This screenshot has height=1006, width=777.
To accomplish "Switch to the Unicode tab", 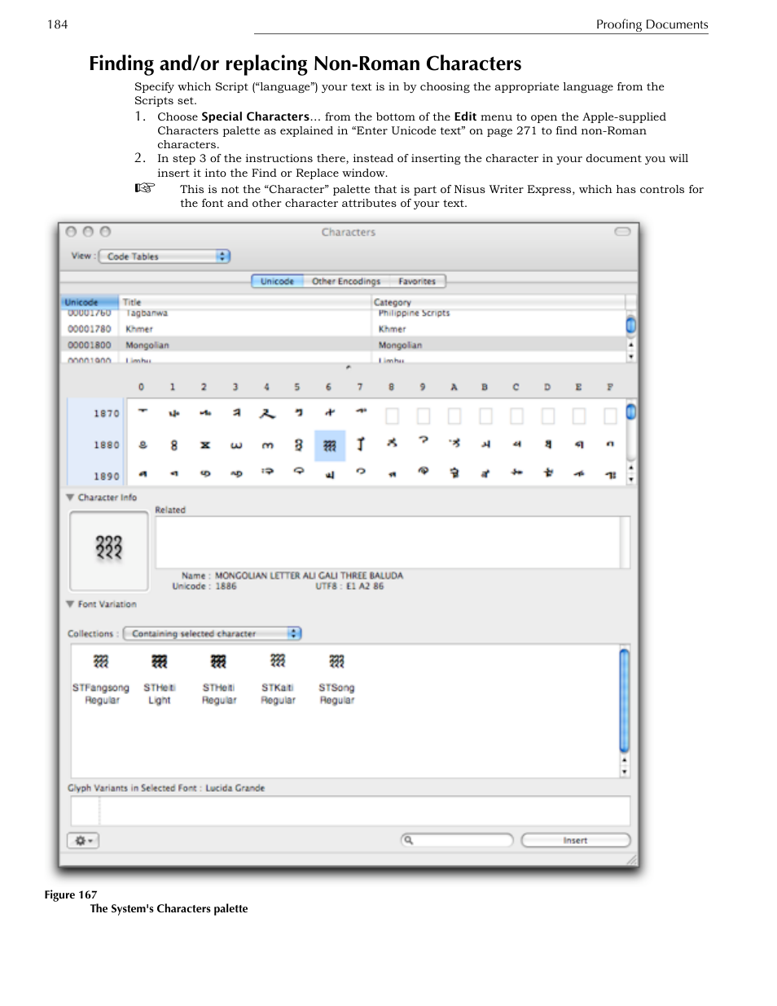I will pyautogui.click(x=277, y=281).
